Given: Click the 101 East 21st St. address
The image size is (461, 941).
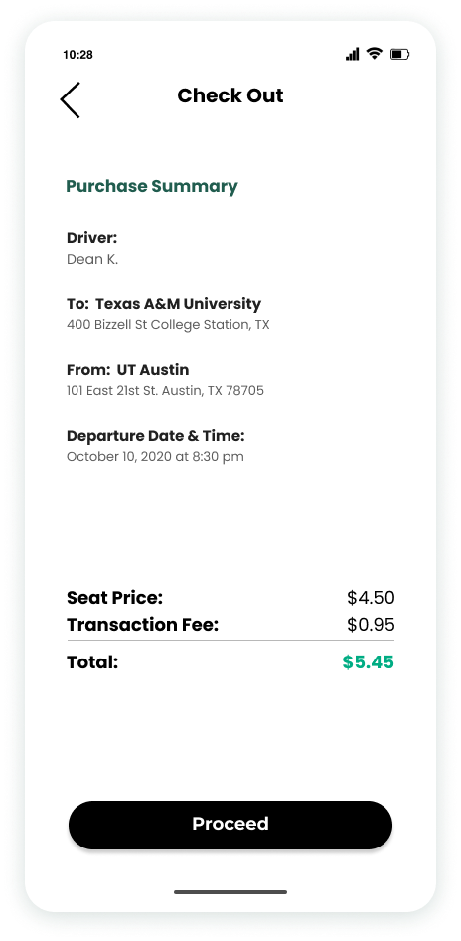Looking at the screenshot, I should pos(166,391).
